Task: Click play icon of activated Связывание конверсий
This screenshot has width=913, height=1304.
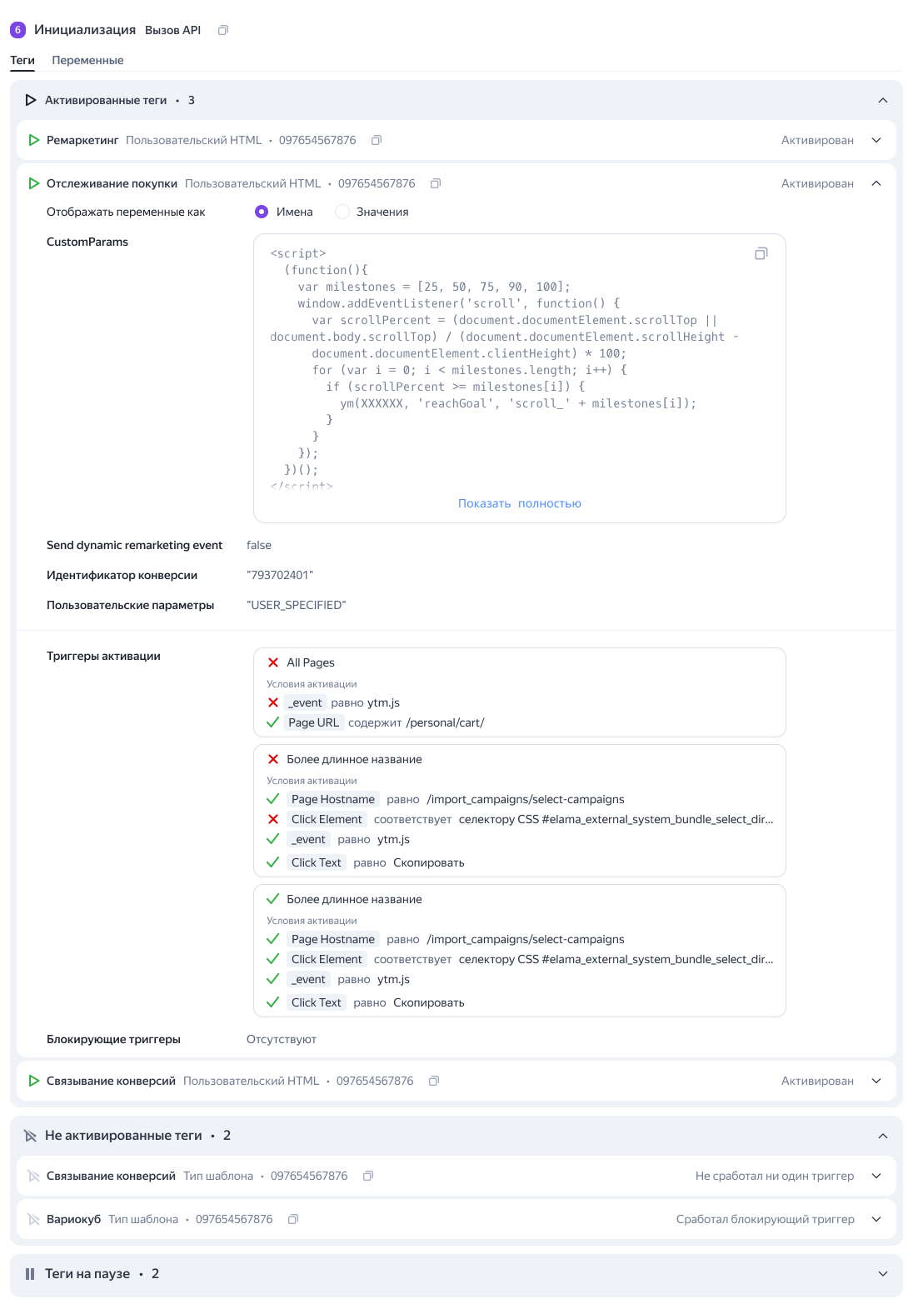Action: coord(34,1081)
